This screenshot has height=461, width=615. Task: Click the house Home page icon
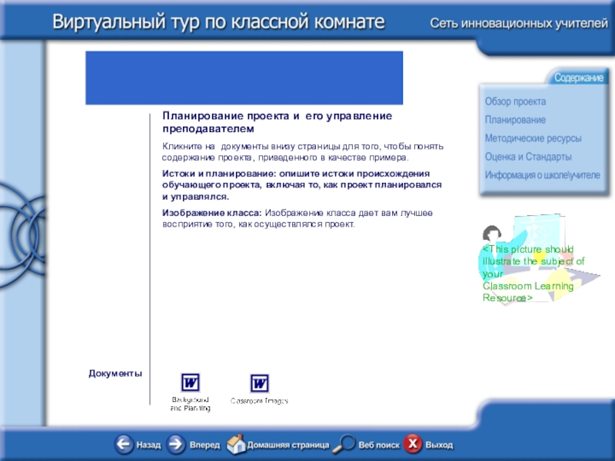(x=236, y=444)
